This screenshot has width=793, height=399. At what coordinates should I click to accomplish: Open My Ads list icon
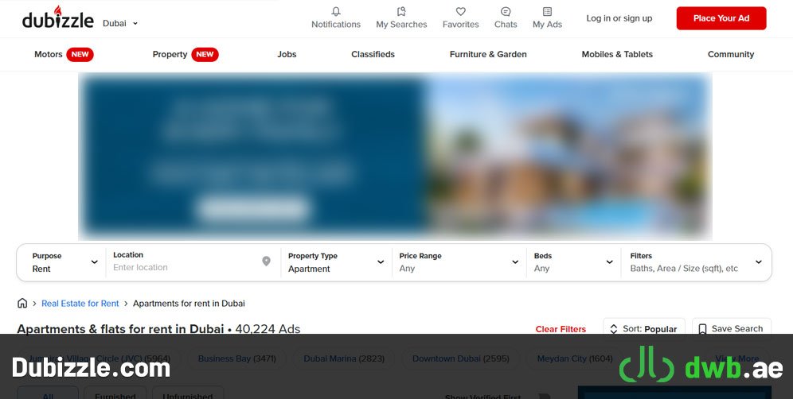coord(547,12)
